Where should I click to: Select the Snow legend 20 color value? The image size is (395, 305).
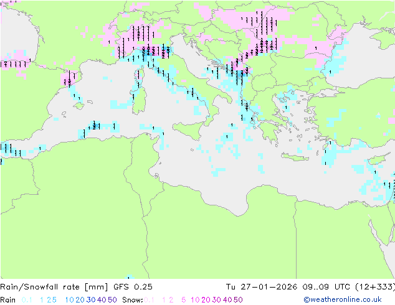206,300
